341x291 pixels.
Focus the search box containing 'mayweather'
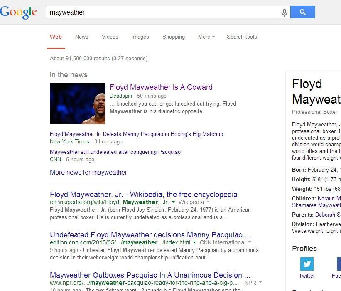coord(163,12)
